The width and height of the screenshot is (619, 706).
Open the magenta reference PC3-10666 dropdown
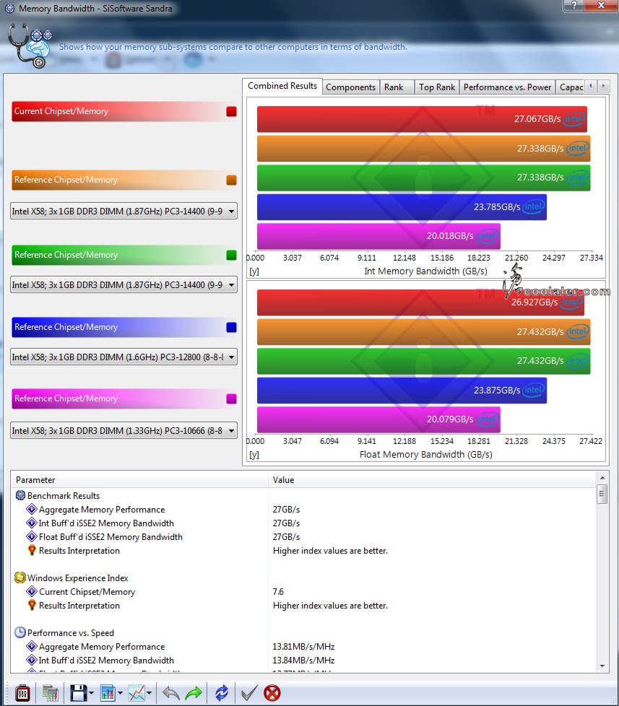click(124, 431)
